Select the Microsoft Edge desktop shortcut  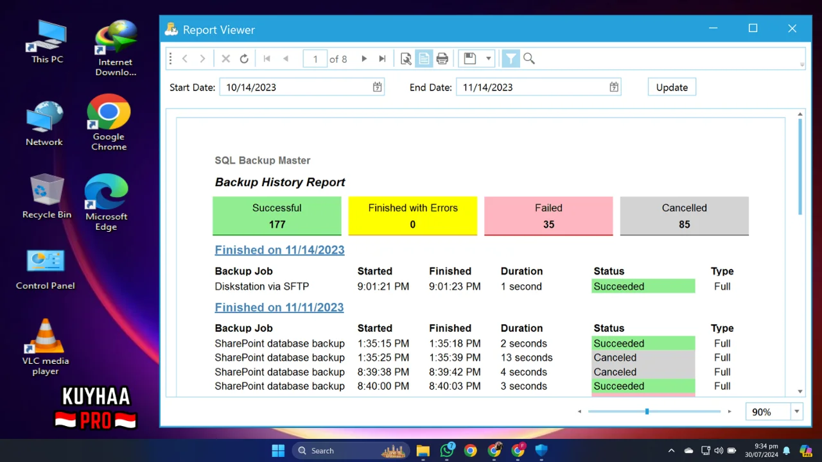pos(107,203)
